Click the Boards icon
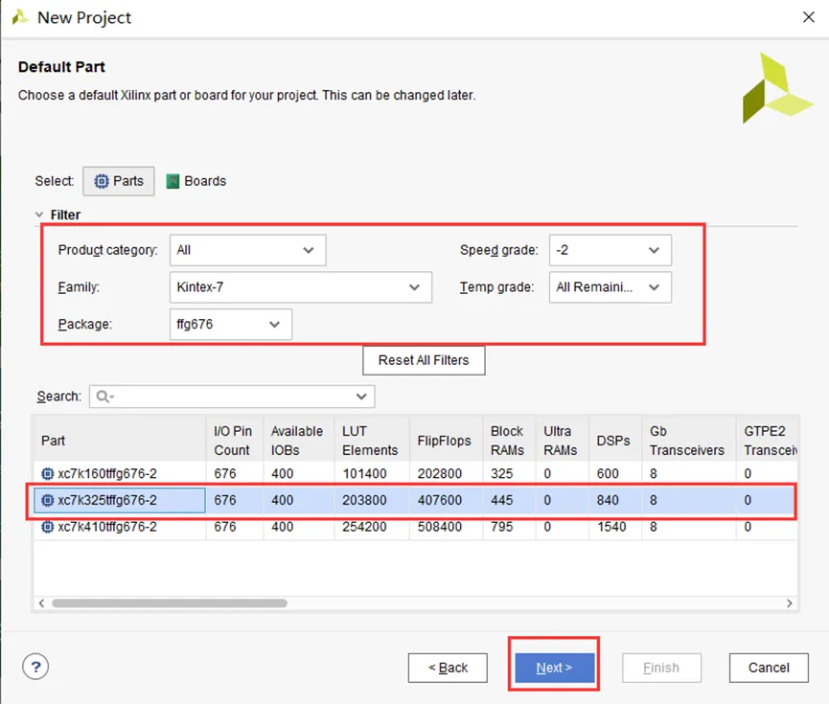 173,181
